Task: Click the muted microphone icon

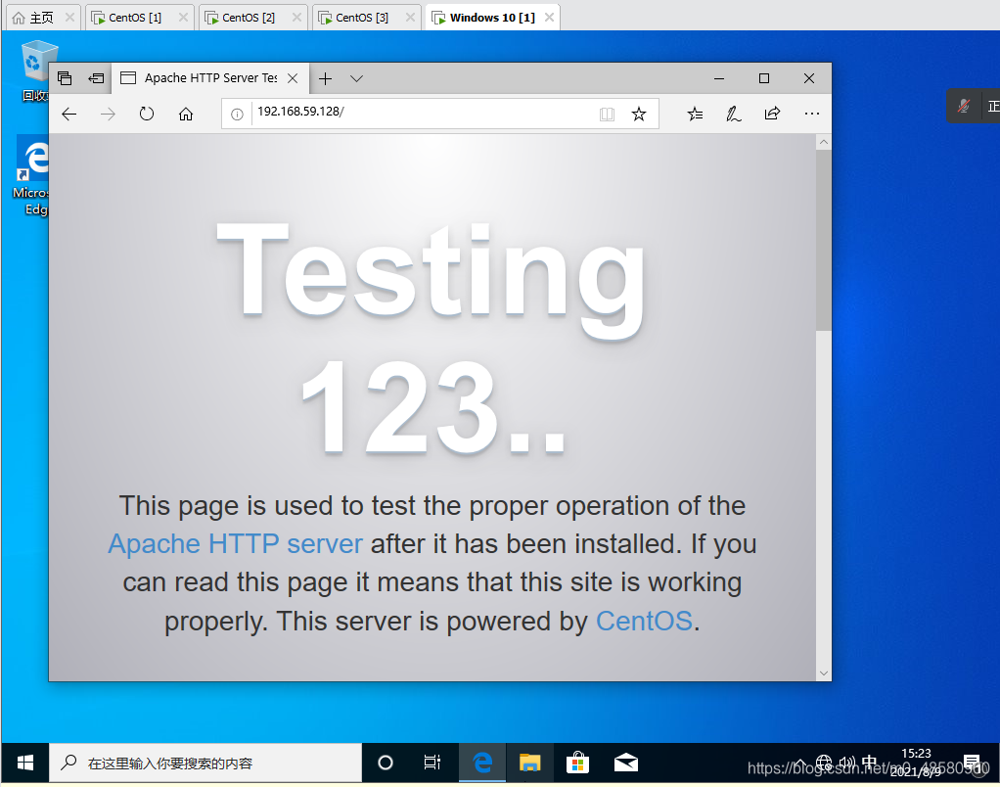Action: [964, 106]
